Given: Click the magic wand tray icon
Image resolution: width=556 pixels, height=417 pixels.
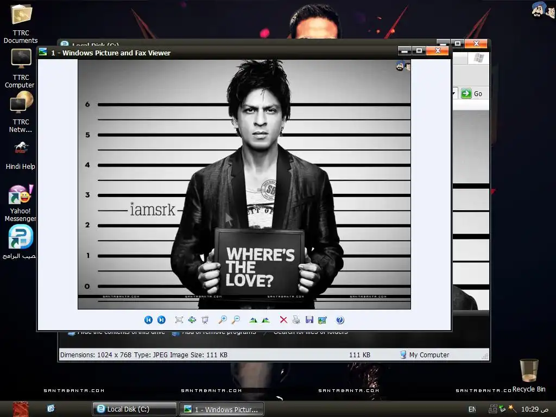Looking at the screenshot, I should click(x=512, y=408).
